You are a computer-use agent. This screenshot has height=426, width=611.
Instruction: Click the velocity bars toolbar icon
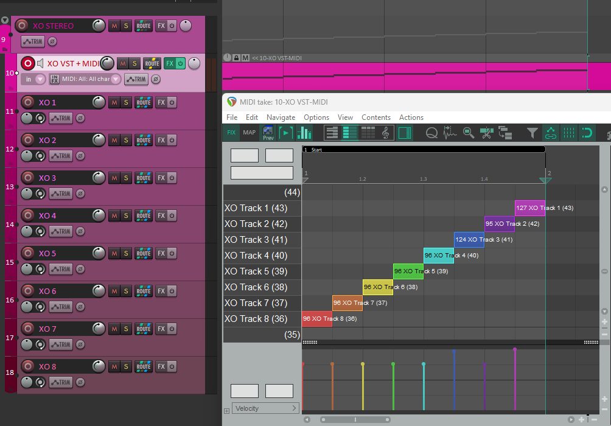point(304,133)
